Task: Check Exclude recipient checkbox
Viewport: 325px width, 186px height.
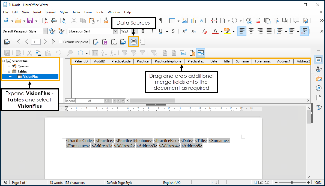Action: coord(61,42)
